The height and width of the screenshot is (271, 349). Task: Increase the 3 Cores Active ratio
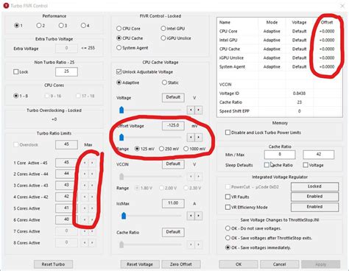tap(92, 185)
